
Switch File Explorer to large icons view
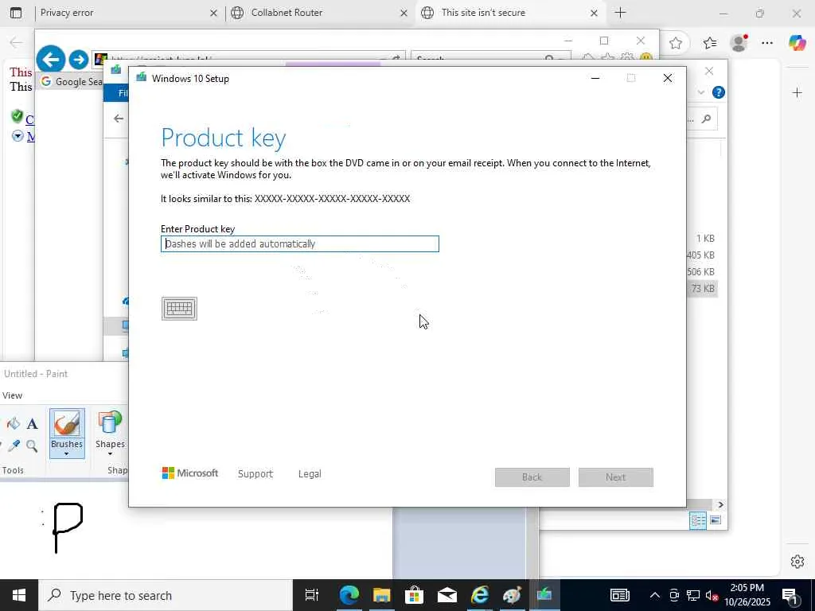click(x=716, y=520)
